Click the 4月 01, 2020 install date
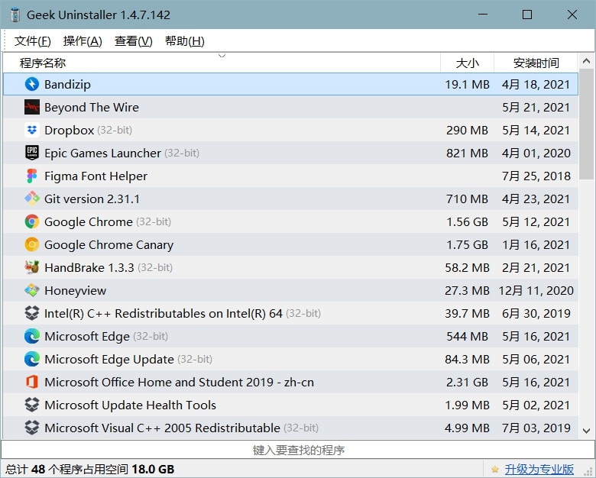 [536, 153]
